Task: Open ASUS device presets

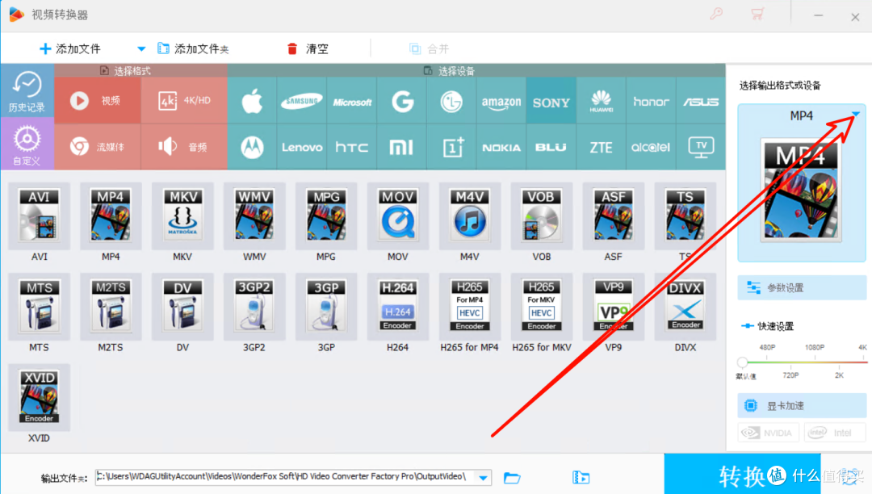Action: tap(701, 101)
